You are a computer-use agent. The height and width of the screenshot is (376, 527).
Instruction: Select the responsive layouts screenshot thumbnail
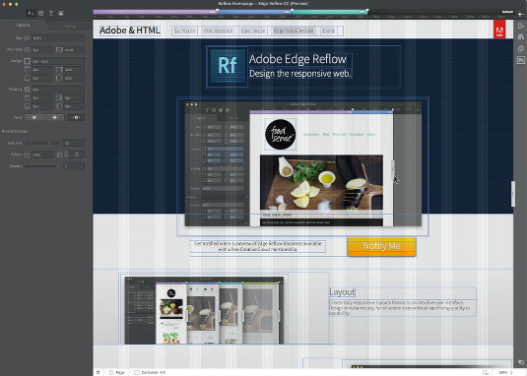point(204,310)
